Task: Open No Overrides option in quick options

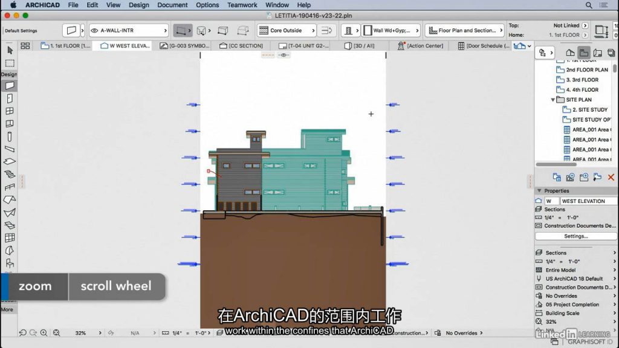Action: pos(577,296)
